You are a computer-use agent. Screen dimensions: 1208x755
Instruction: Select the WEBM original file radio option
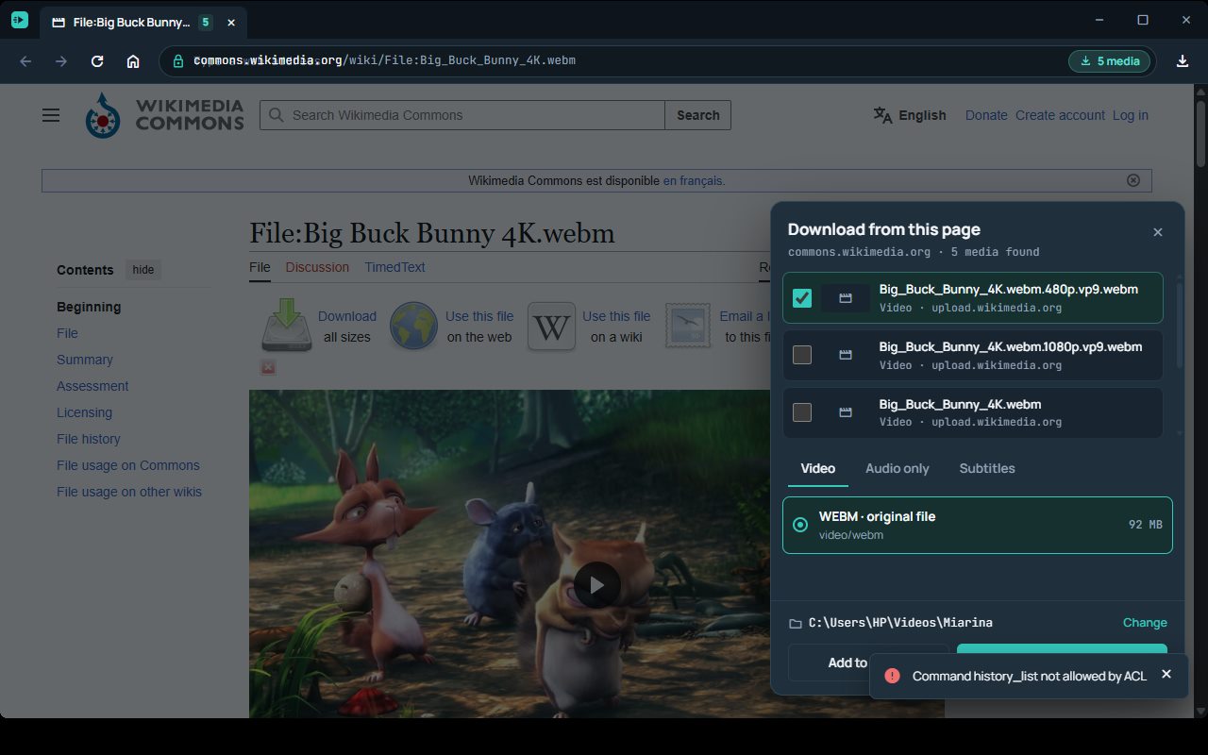(x=800, y=525)
